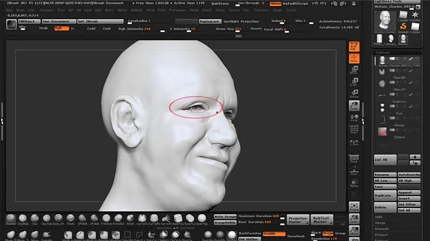Toggle Perspective distortion
The height and width of the screenshot is (241, 430).
coord(354,159)
